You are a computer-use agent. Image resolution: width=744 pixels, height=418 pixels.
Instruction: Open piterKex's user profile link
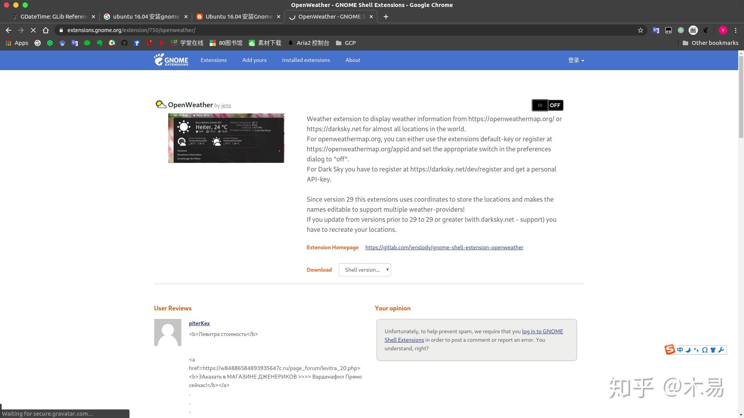(x=199, y=323)
